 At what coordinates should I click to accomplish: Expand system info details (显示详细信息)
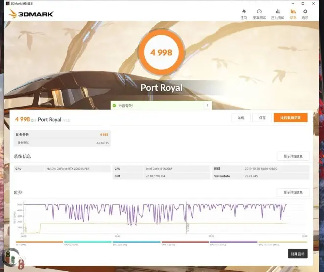click(x=293, y=156)
